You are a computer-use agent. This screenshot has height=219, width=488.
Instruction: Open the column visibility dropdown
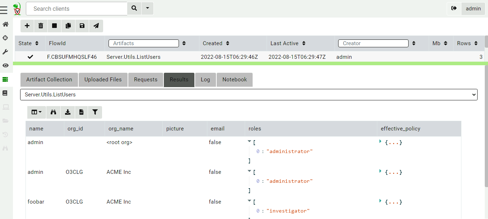click(36, 112)
